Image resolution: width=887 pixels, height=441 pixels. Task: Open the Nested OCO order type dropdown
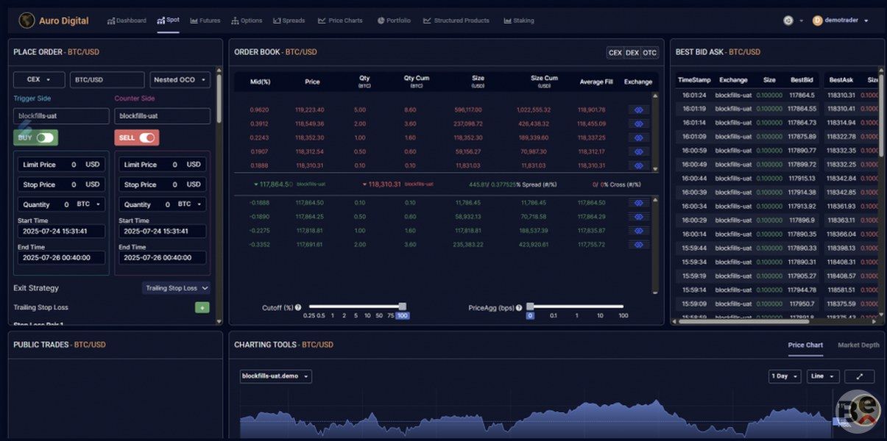point(180,79)
